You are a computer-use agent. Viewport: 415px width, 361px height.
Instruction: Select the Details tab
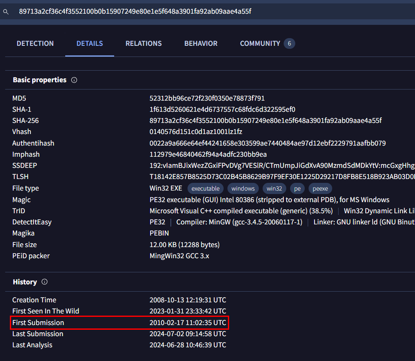[89, 44]
